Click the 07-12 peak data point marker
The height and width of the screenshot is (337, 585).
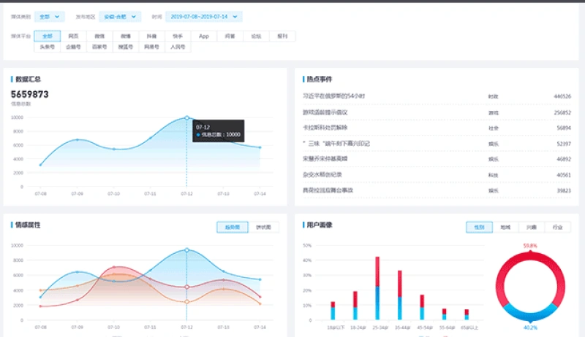coord(187,118)
